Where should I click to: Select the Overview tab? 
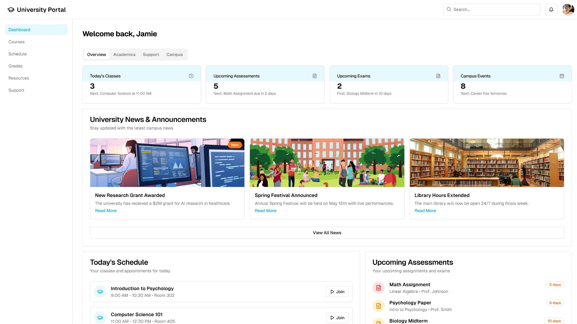[96, 54]
